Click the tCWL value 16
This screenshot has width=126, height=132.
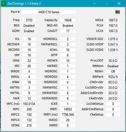pyautogui.click(x=68, y=50)
